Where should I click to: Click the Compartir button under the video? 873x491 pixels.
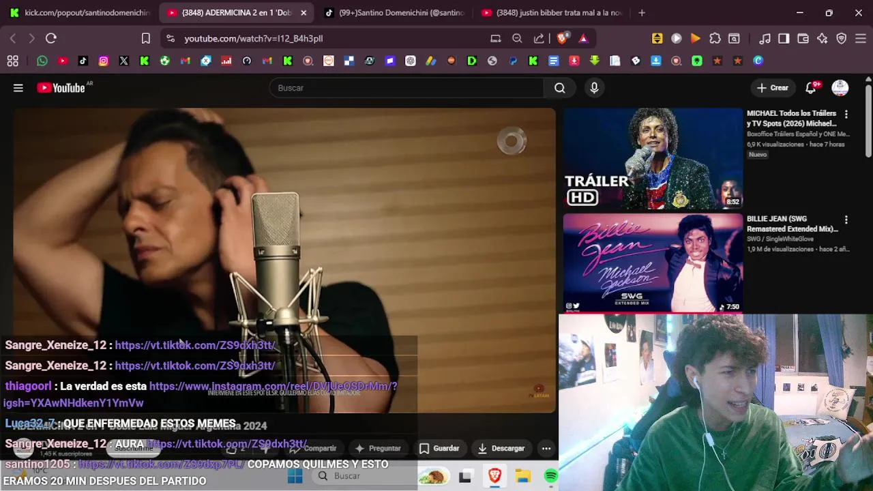pos(313,448)
